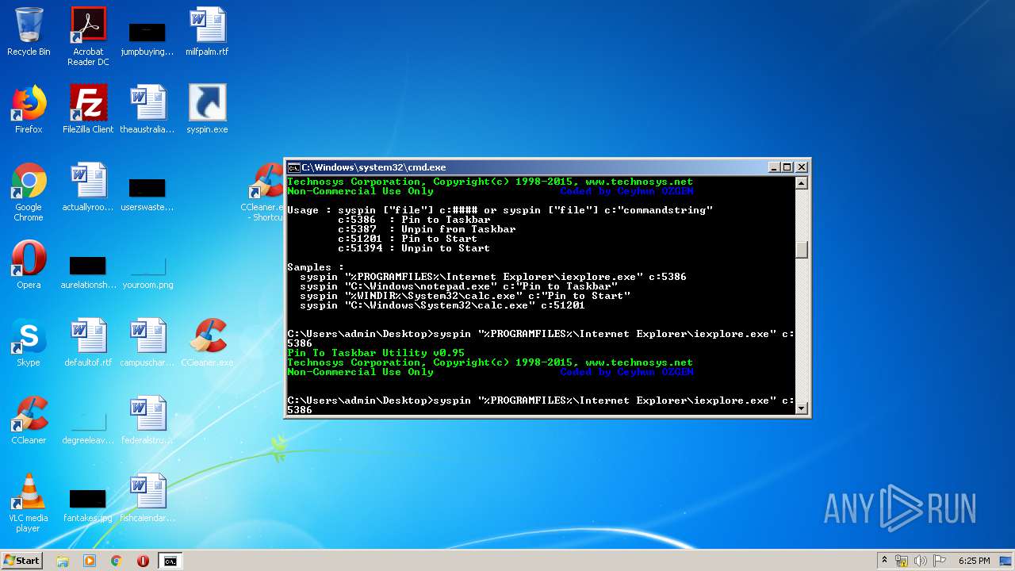Open Windows Explorer from the taskbar
This screenshot has height=571, width=1015.
[63, 561]
